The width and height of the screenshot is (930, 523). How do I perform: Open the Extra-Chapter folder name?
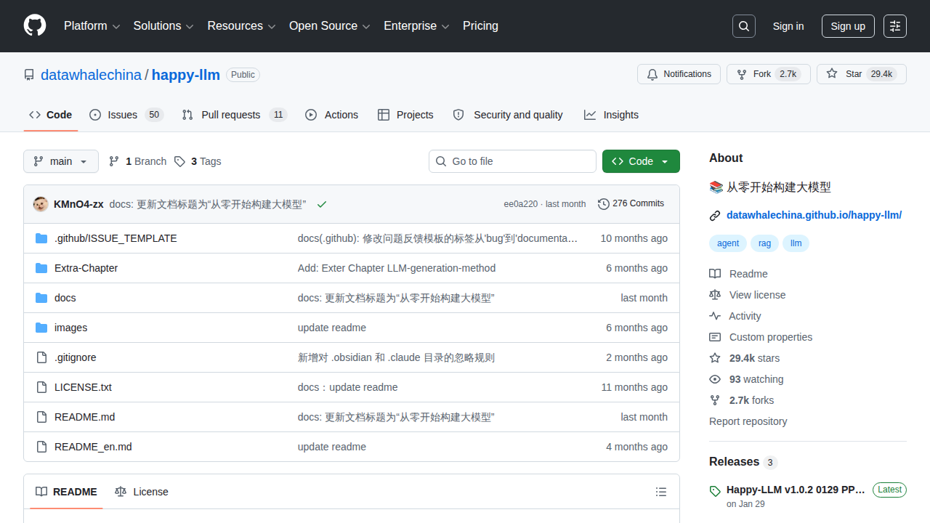pos(86,268)
